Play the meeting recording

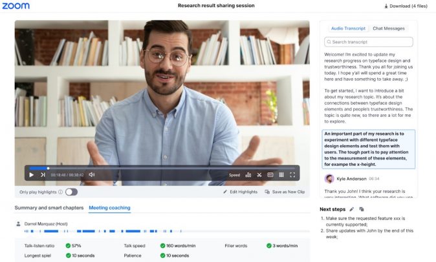tap(31, 175)
